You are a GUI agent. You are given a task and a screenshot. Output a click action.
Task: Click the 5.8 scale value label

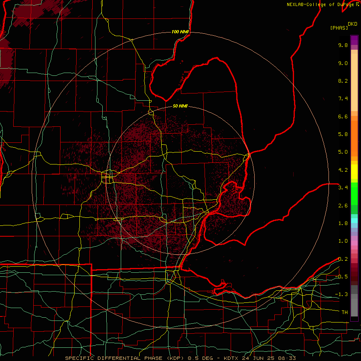coord(343,134)
